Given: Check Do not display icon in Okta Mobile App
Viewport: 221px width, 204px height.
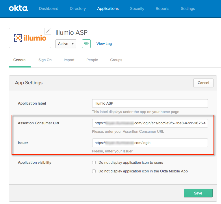Looking at the screenshot, I should [94, 171].
